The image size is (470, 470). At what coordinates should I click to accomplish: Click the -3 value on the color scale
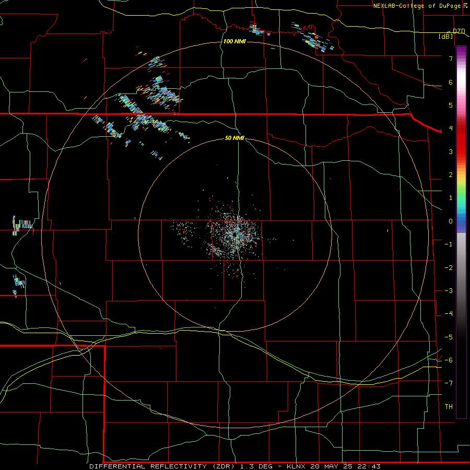click(449, 291)
